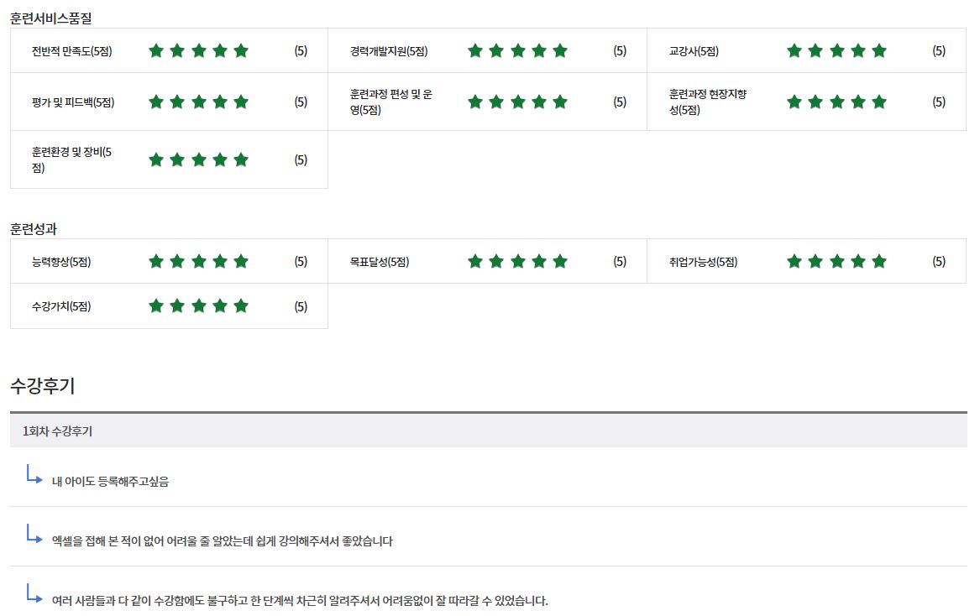This screenshot has width=980, height=616.
Task: Click arrow icon next to the 엑셀 review
Action: tap(34, 535)
